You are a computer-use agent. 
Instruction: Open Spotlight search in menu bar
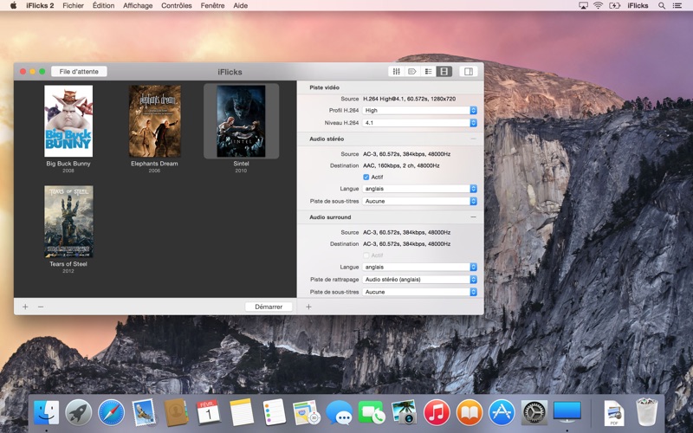(662, 6)
